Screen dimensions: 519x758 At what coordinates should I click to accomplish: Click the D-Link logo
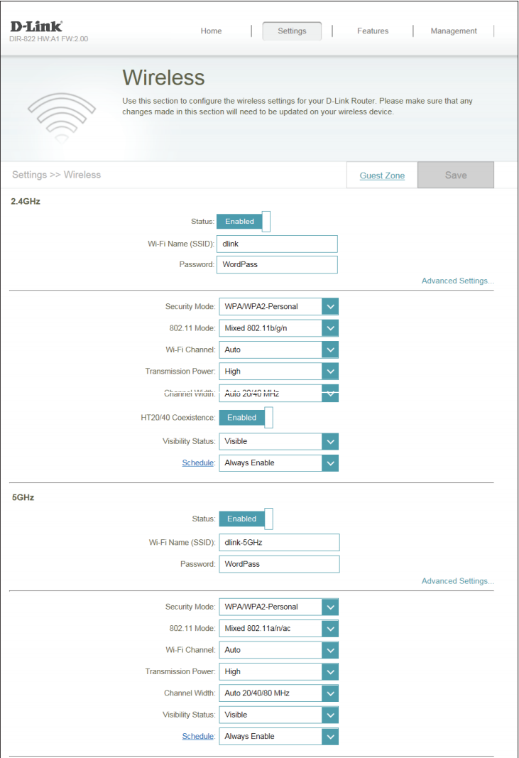pos(36,26)
